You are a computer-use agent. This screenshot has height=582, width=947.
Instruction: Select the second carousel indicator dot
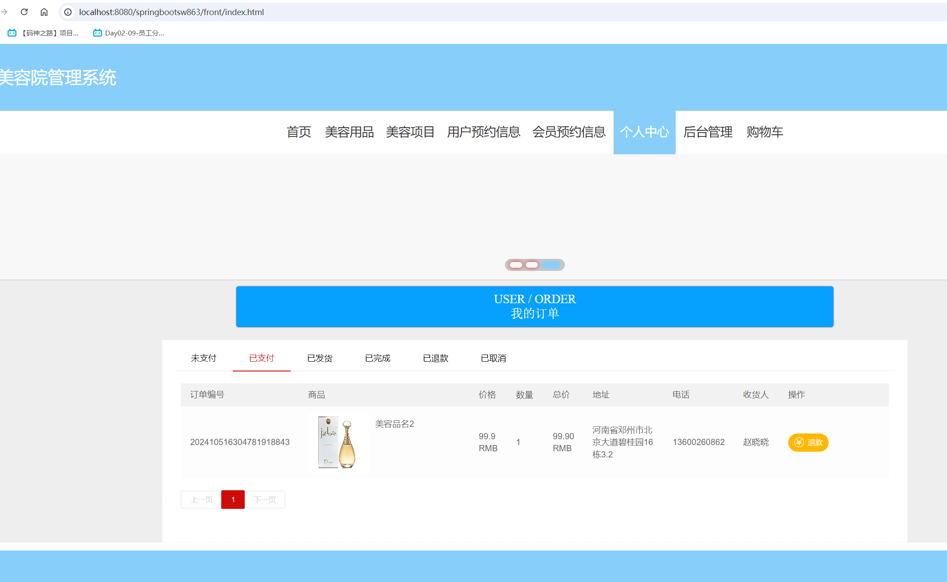532,265
